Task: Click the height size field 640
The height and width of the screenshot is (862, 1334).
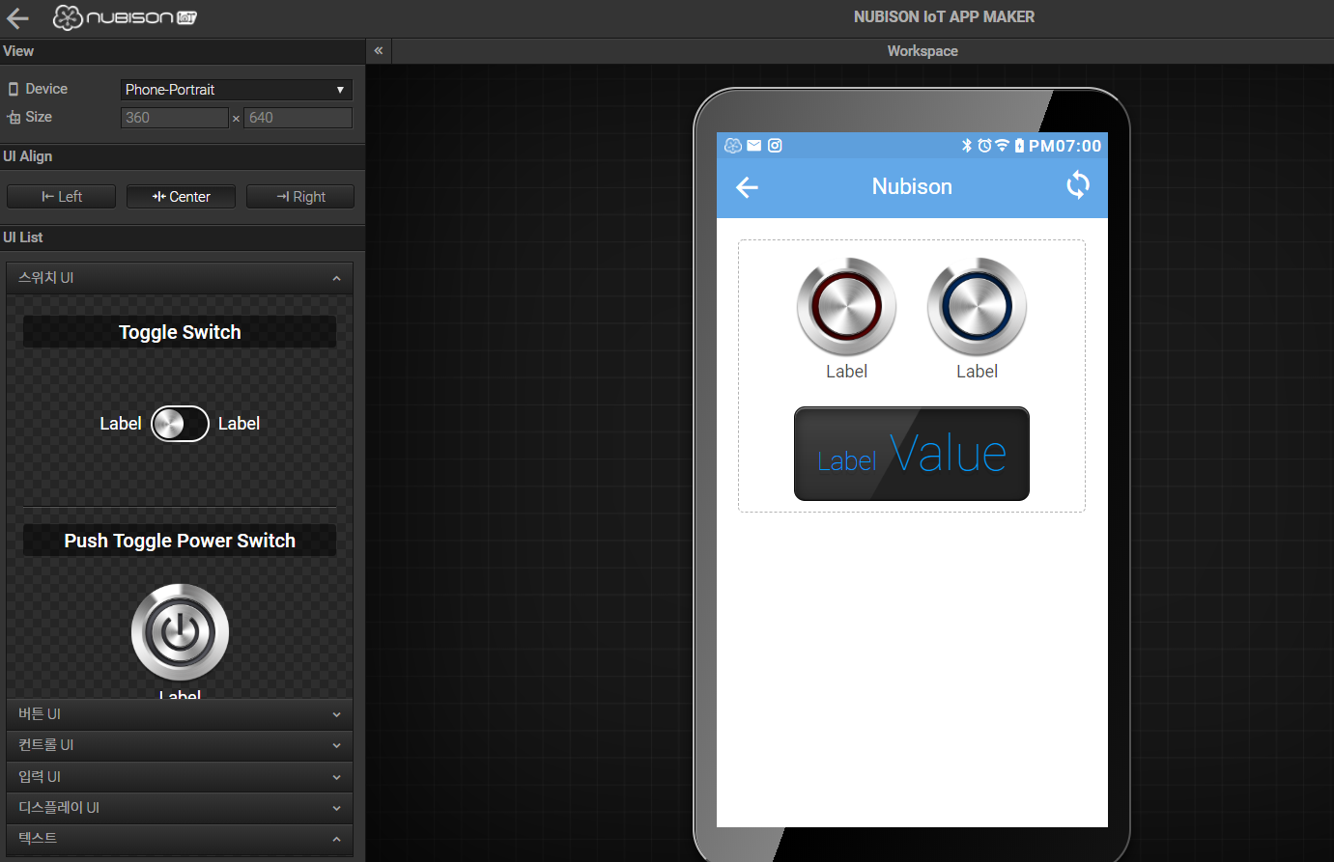Action: tap(298, 118)
